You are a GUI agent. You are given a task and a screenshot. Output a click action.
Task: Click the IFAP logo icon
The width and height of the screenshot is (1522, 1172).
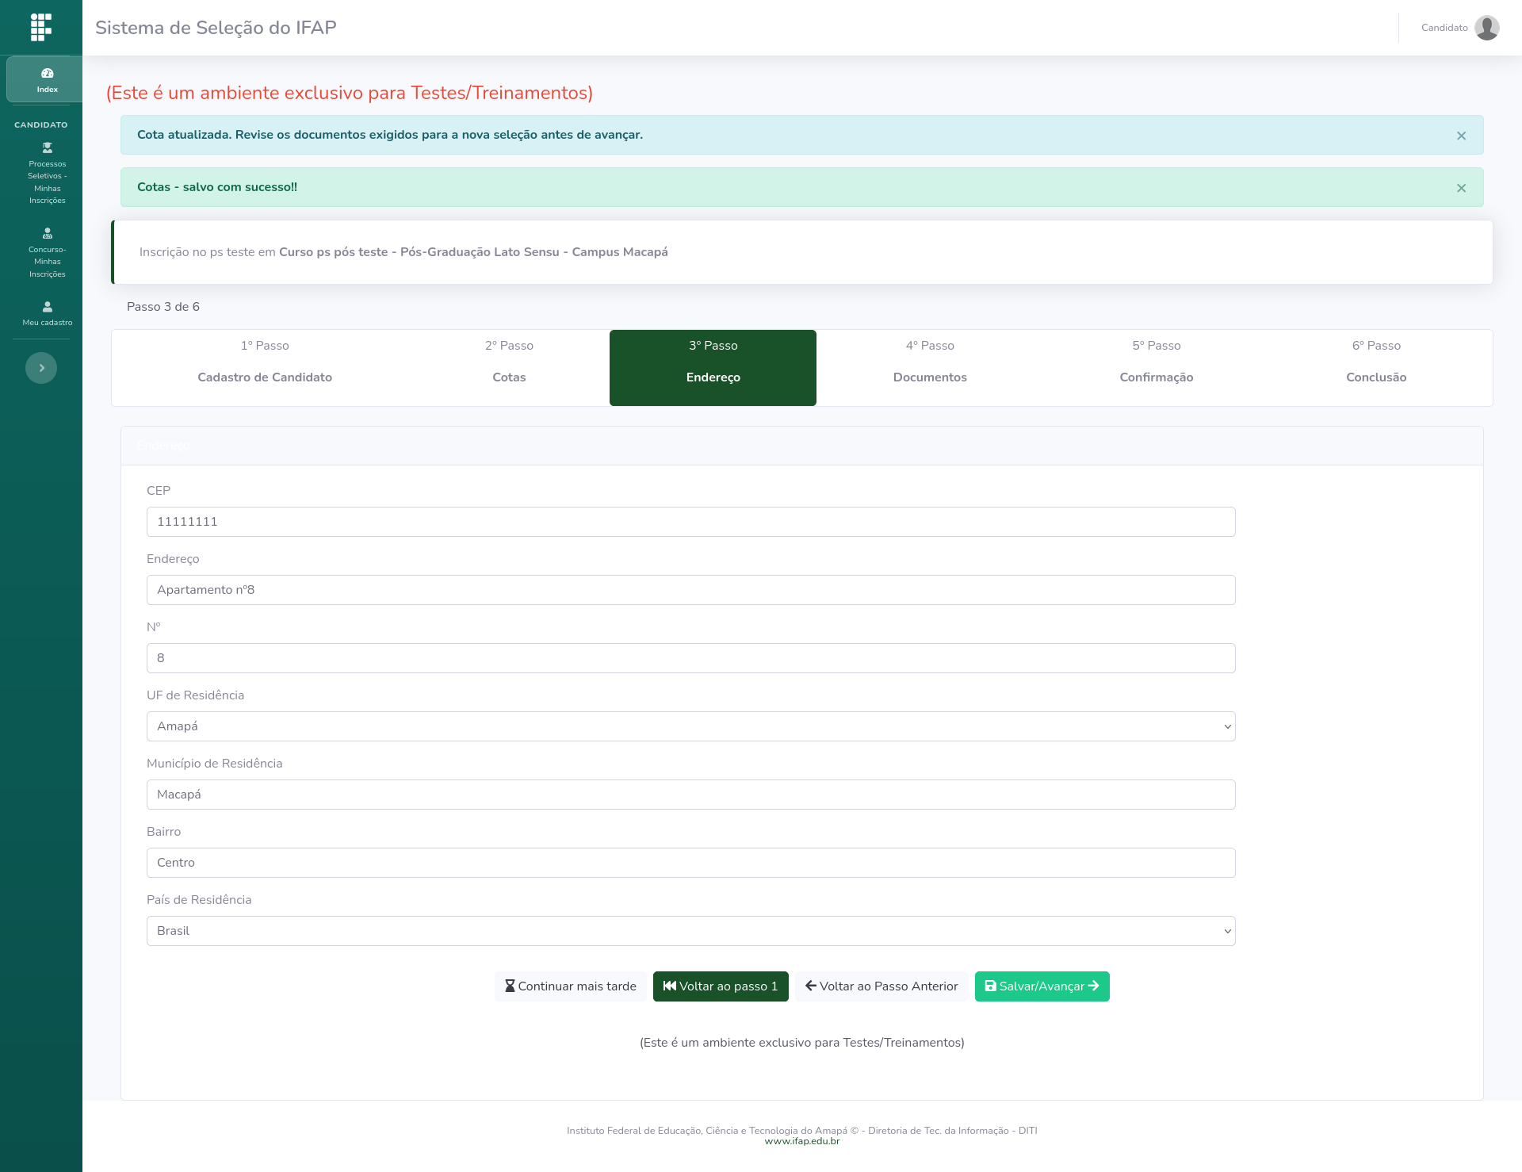(x=41, y=27)
